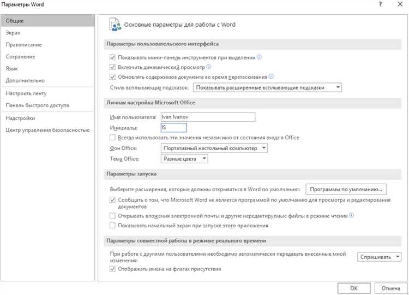Click info icon beside email attachments option
This screenshot has height=295, width=409.
351,216
